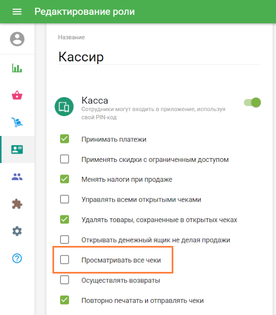Check Просматривать все чеки
The image size is (276, 315).
pos(65,260)
